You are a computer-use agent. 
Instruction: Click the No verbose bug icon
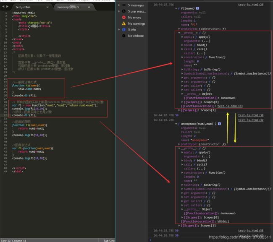pyautogui.click(x=124, y=36)
